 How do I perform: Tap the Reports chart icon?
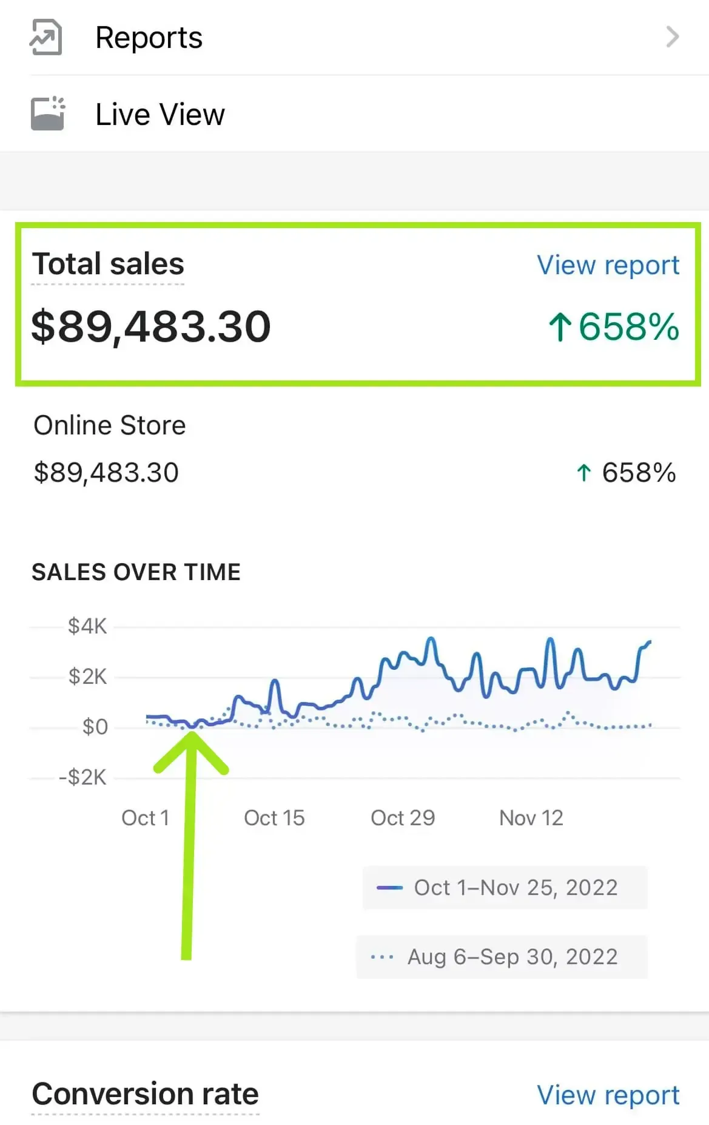[x=46, y=38]
